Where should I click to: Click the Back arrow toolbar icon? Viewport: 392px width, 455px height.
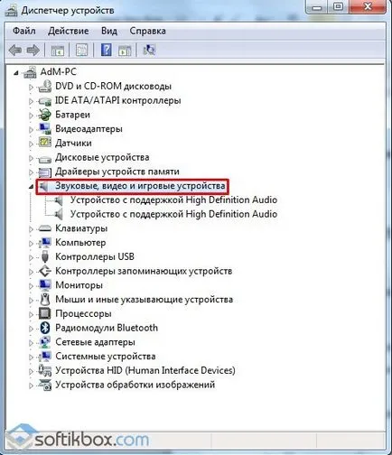pyautogui.click(x=15, y=50)
